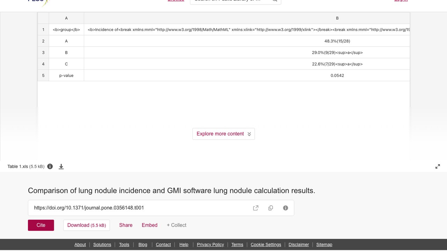This screenshot has height=251, width=447.
Task: Select the DOI URL field
Action: [161, 208]
